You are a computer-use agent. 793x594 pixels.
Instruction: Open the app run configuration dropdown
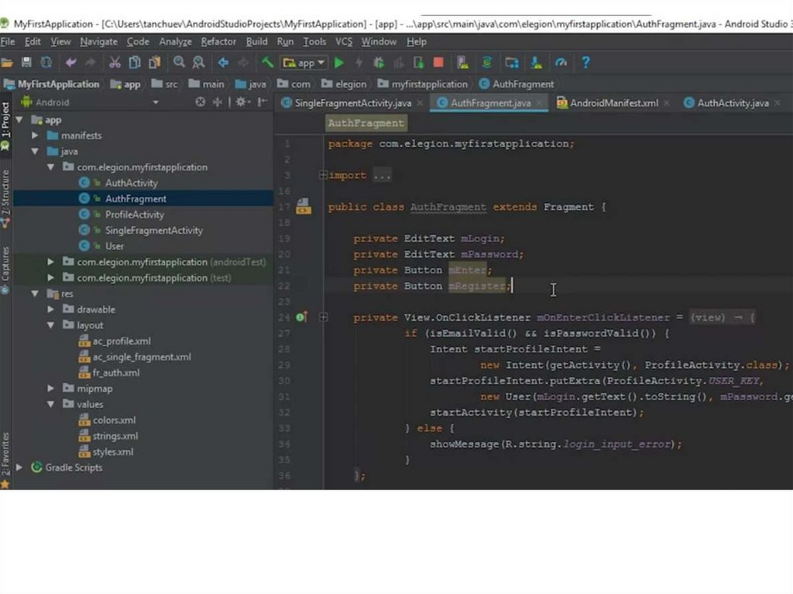[x=305, y=63]
